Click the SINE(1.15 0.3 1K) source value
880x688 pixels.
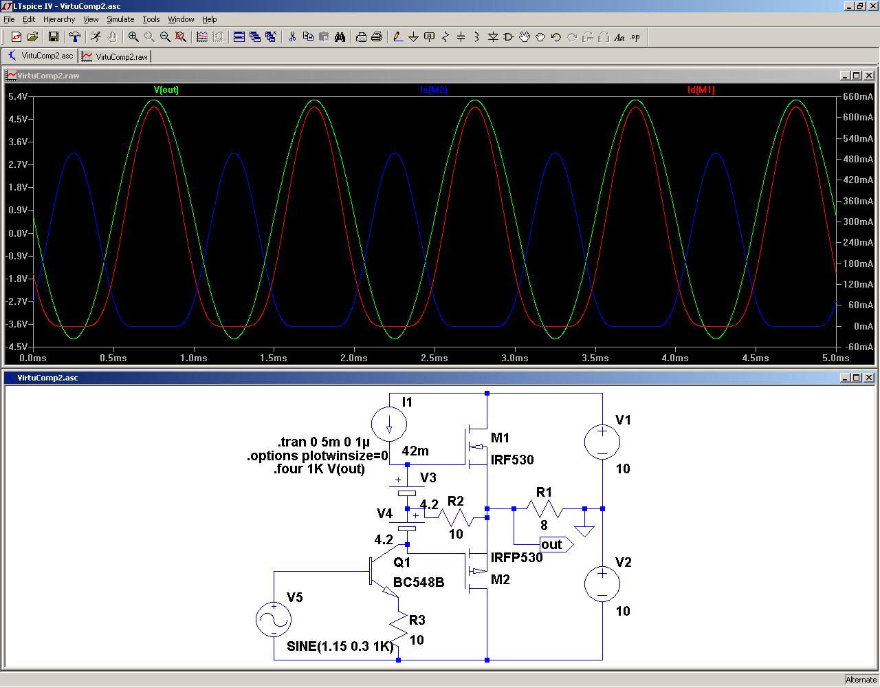340,646
